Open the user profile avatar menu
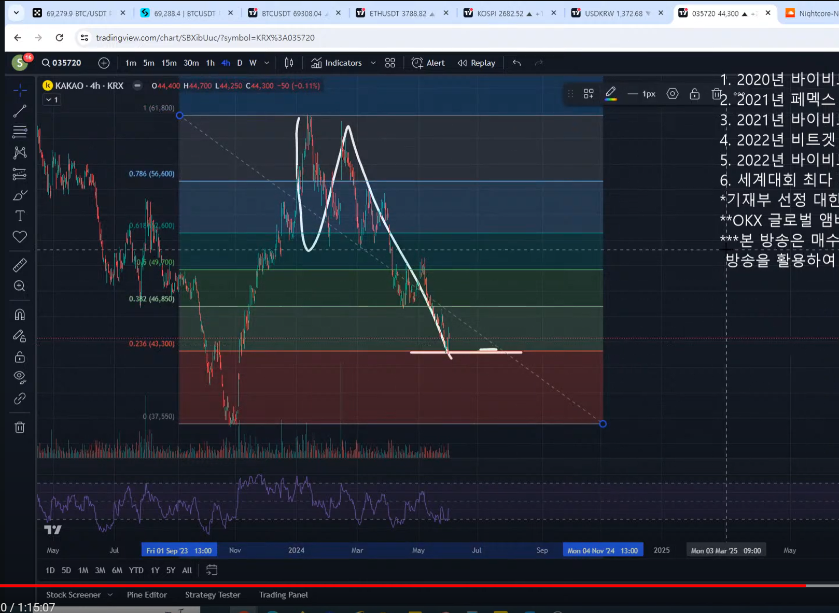Image resolution: width=839 pixels, height=613 pixels. [x=20, y=63]
